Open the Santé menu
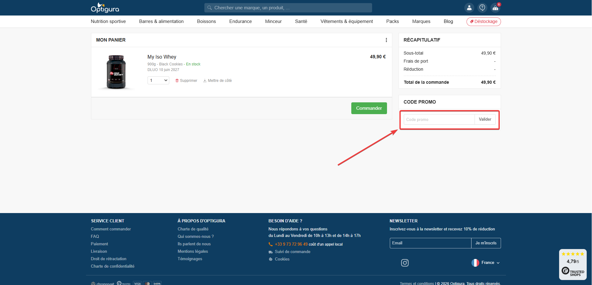This screenshot has width=592, height=285. coord(301,21)
